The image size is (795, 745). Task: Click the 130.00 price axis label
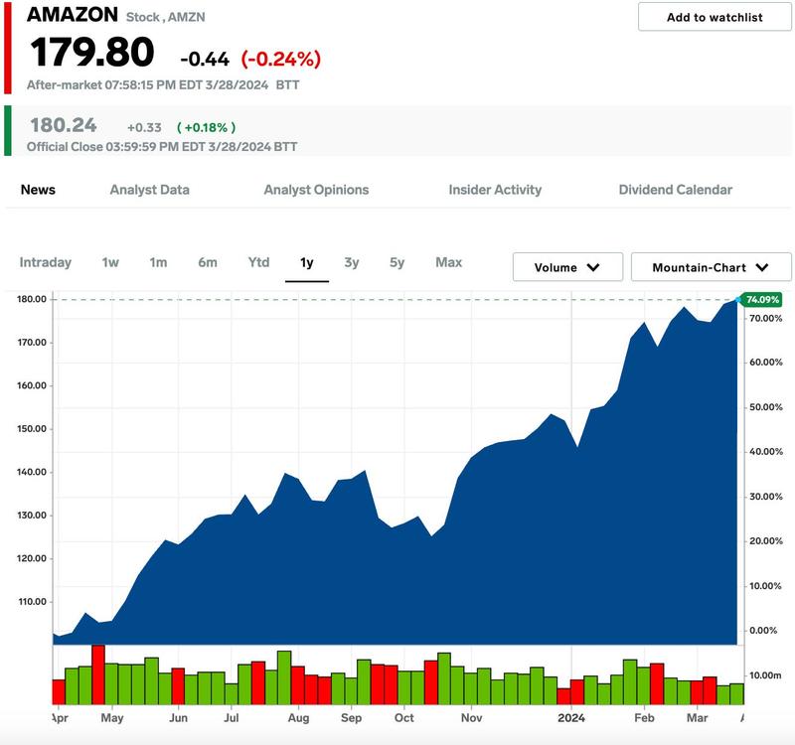[x=32, y=515]
